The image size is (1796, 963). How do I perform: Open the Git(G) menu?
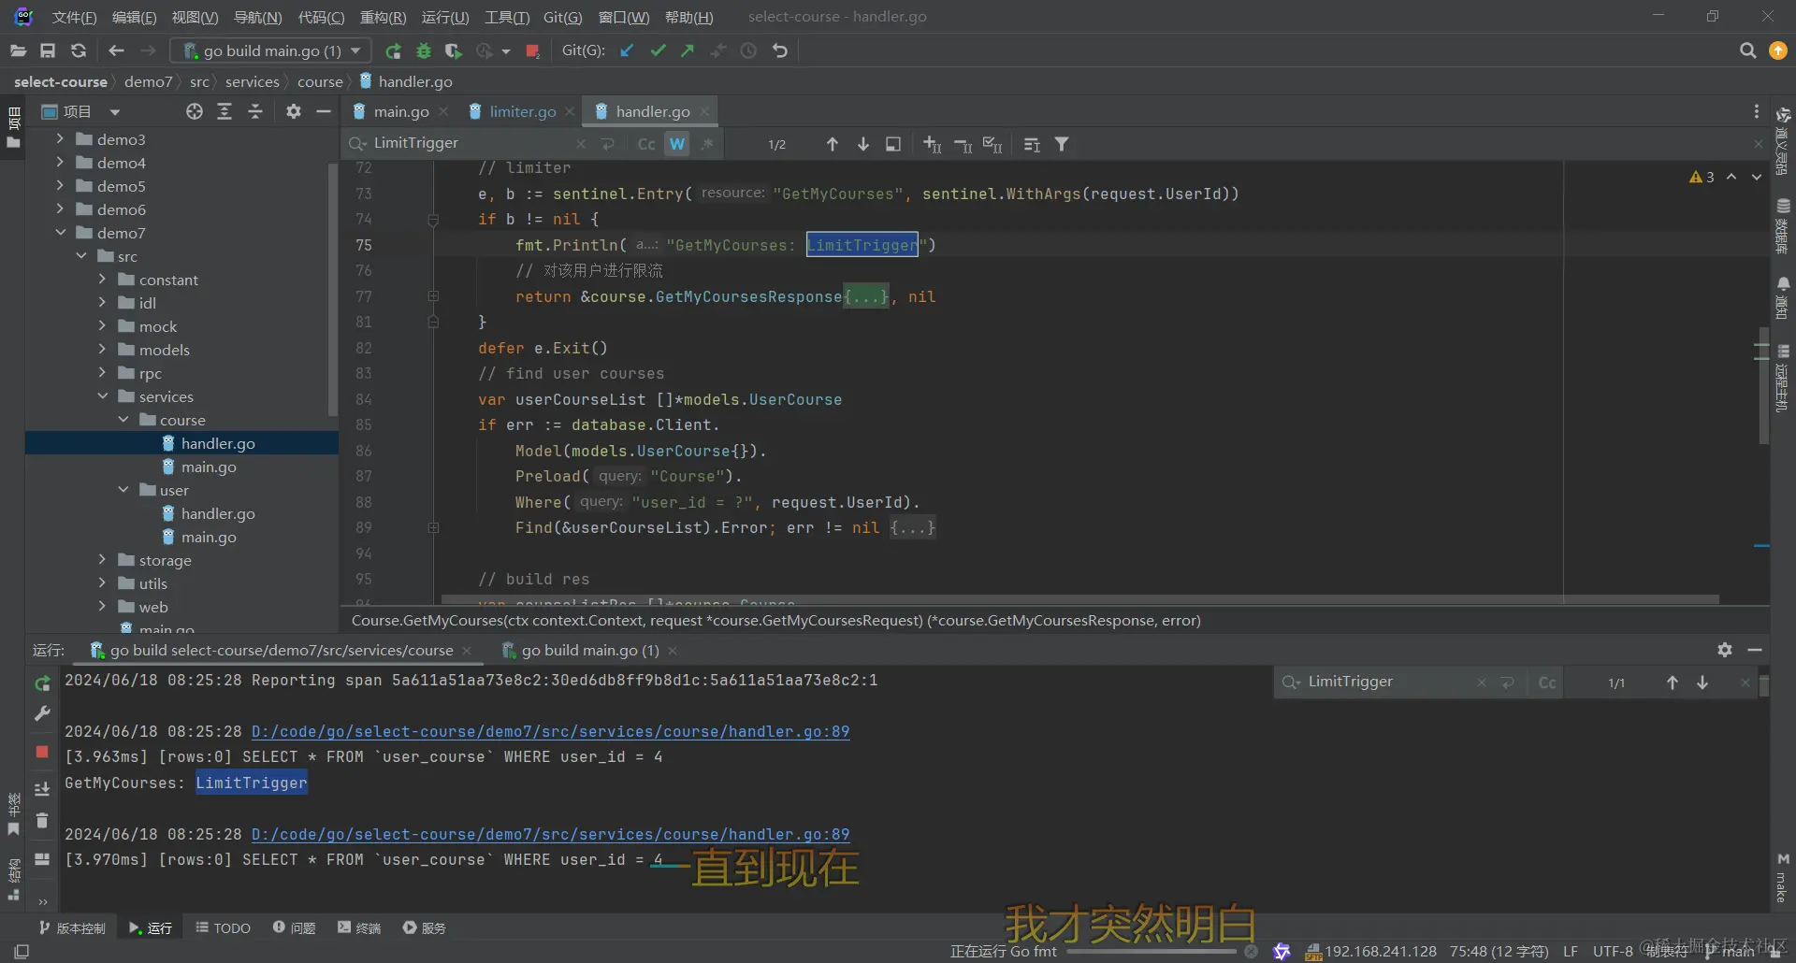point(562,17)
